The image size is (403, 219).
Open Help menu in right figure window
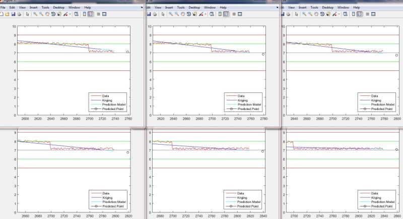tap(357, 8)
